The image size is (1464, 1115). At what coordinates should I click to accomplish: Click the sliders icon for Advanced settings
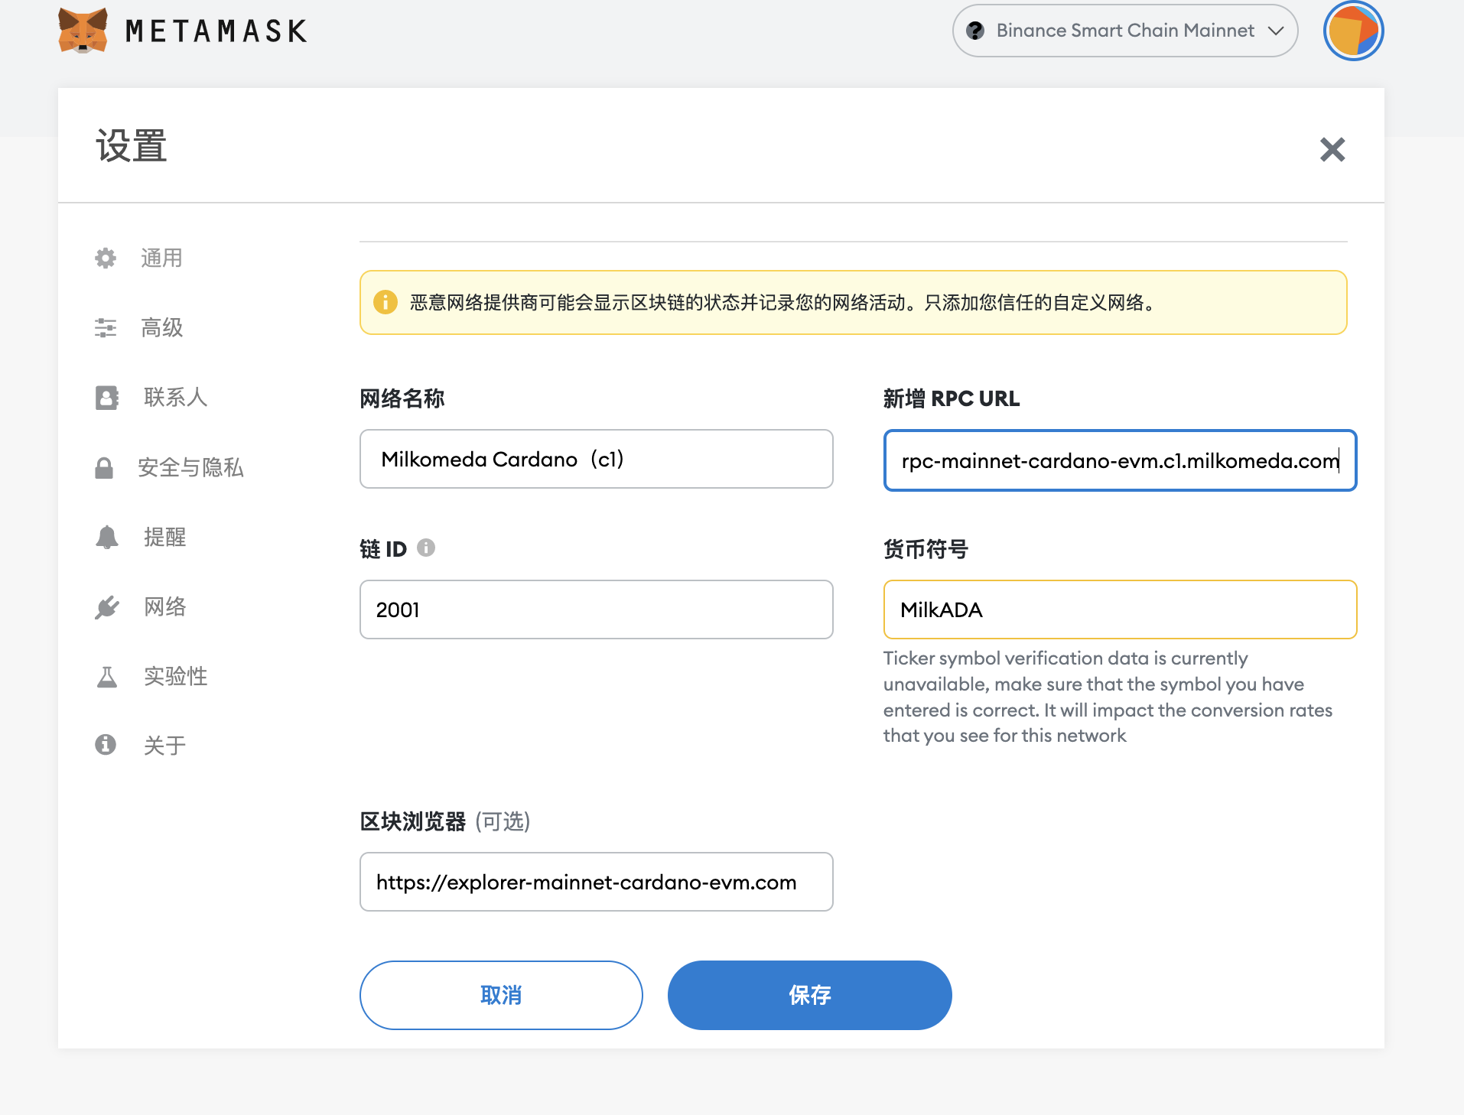(x=106, y=328)
